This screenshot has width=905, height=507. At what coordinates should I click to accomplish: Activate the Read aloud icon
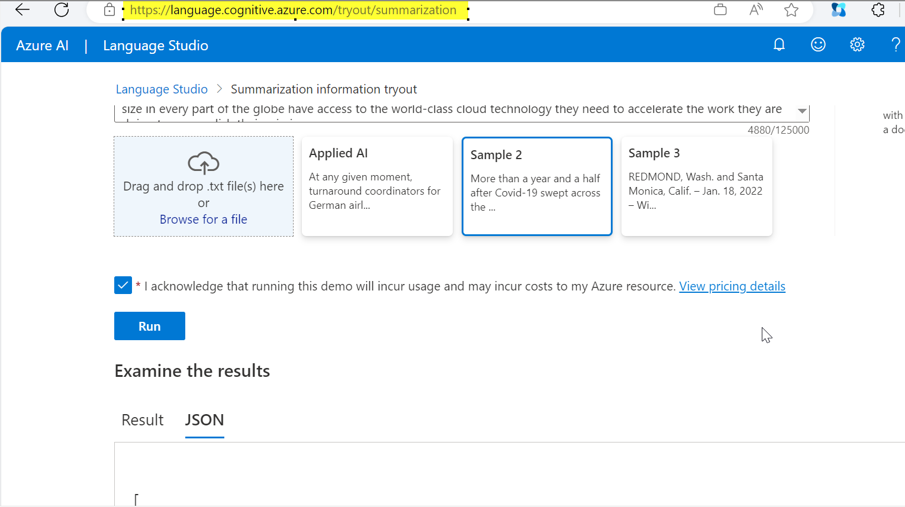pyautogui.click(x=756, y=9)
